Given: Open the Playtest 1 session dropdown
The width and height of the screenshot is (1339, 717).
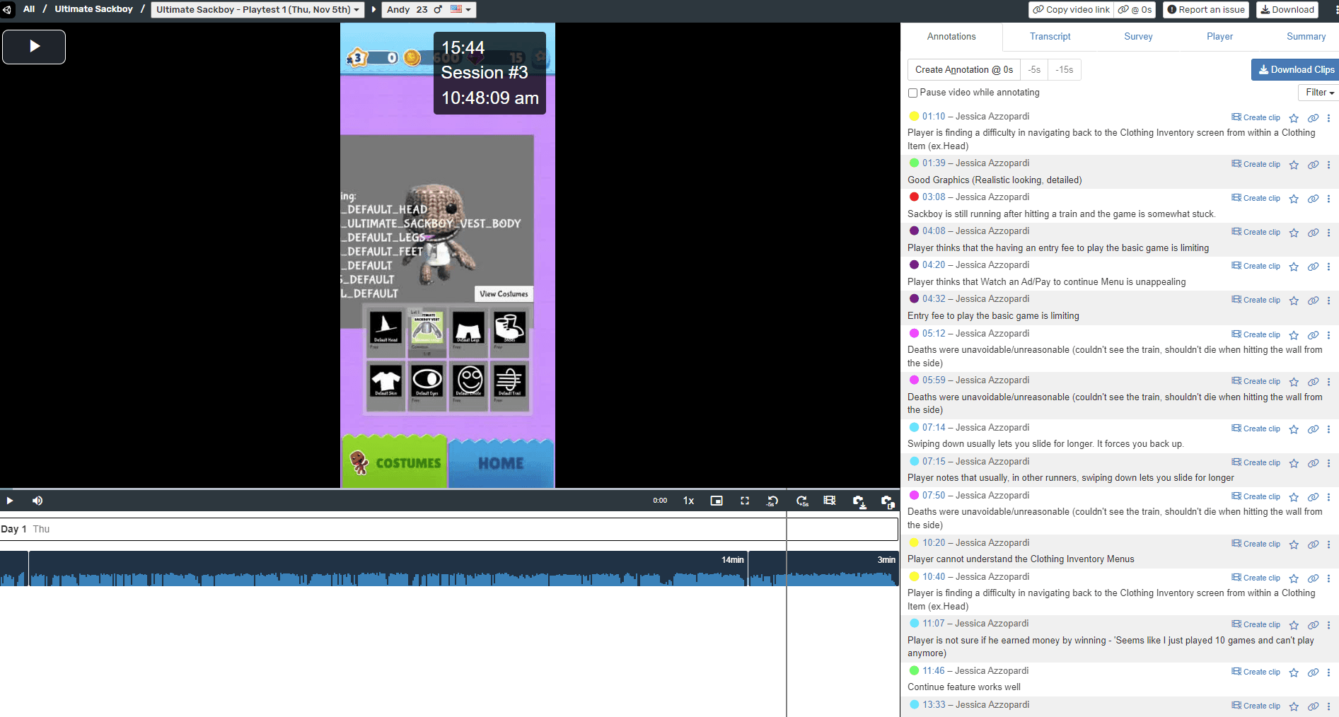Looking at the screenshot, I should click(257, 10).
